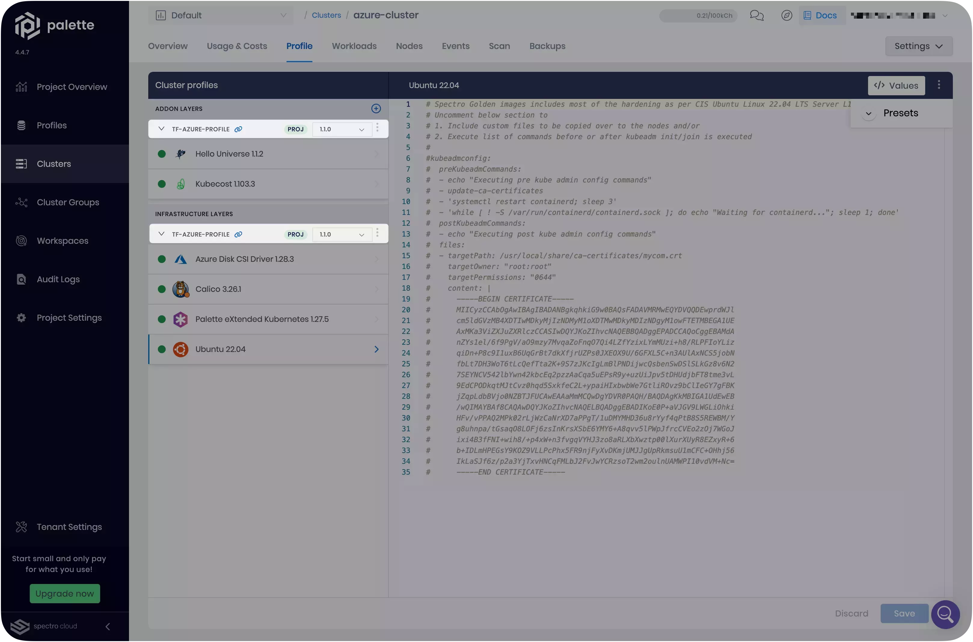
Task: Click Upgrade now button
Action: pyautogui.click(x=65, y=594)
